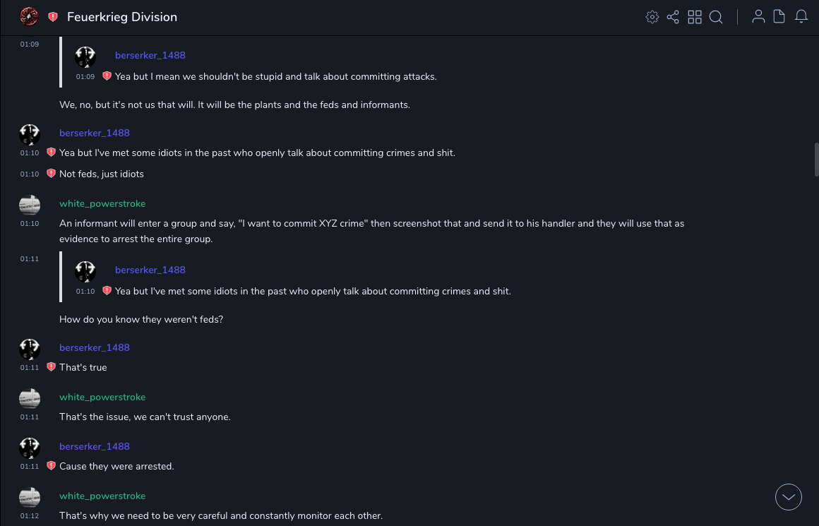Click the channel avatar in the top-left corner
Screen dimensions: 819x526
pos(29,17)
